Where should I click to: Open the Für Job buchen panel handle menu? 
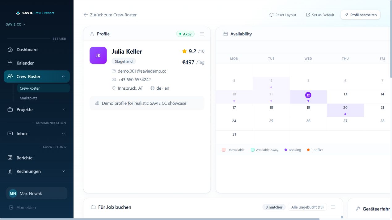pos(333,207)
